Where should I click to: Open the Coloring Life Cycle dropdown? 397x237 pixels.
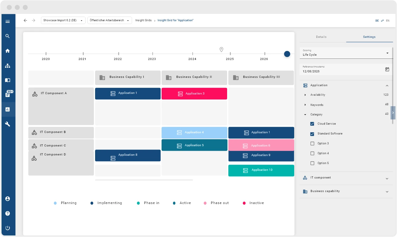(x=346, y=53)
